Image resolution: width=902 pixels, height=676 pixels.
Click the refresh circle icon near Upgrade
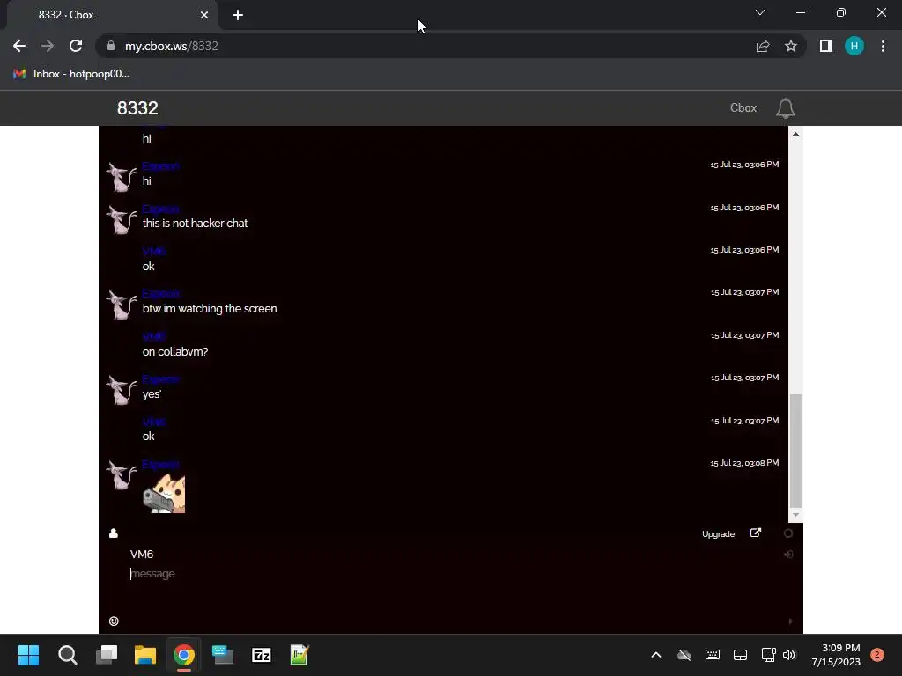pyautogui.click(x=788, y=533)
